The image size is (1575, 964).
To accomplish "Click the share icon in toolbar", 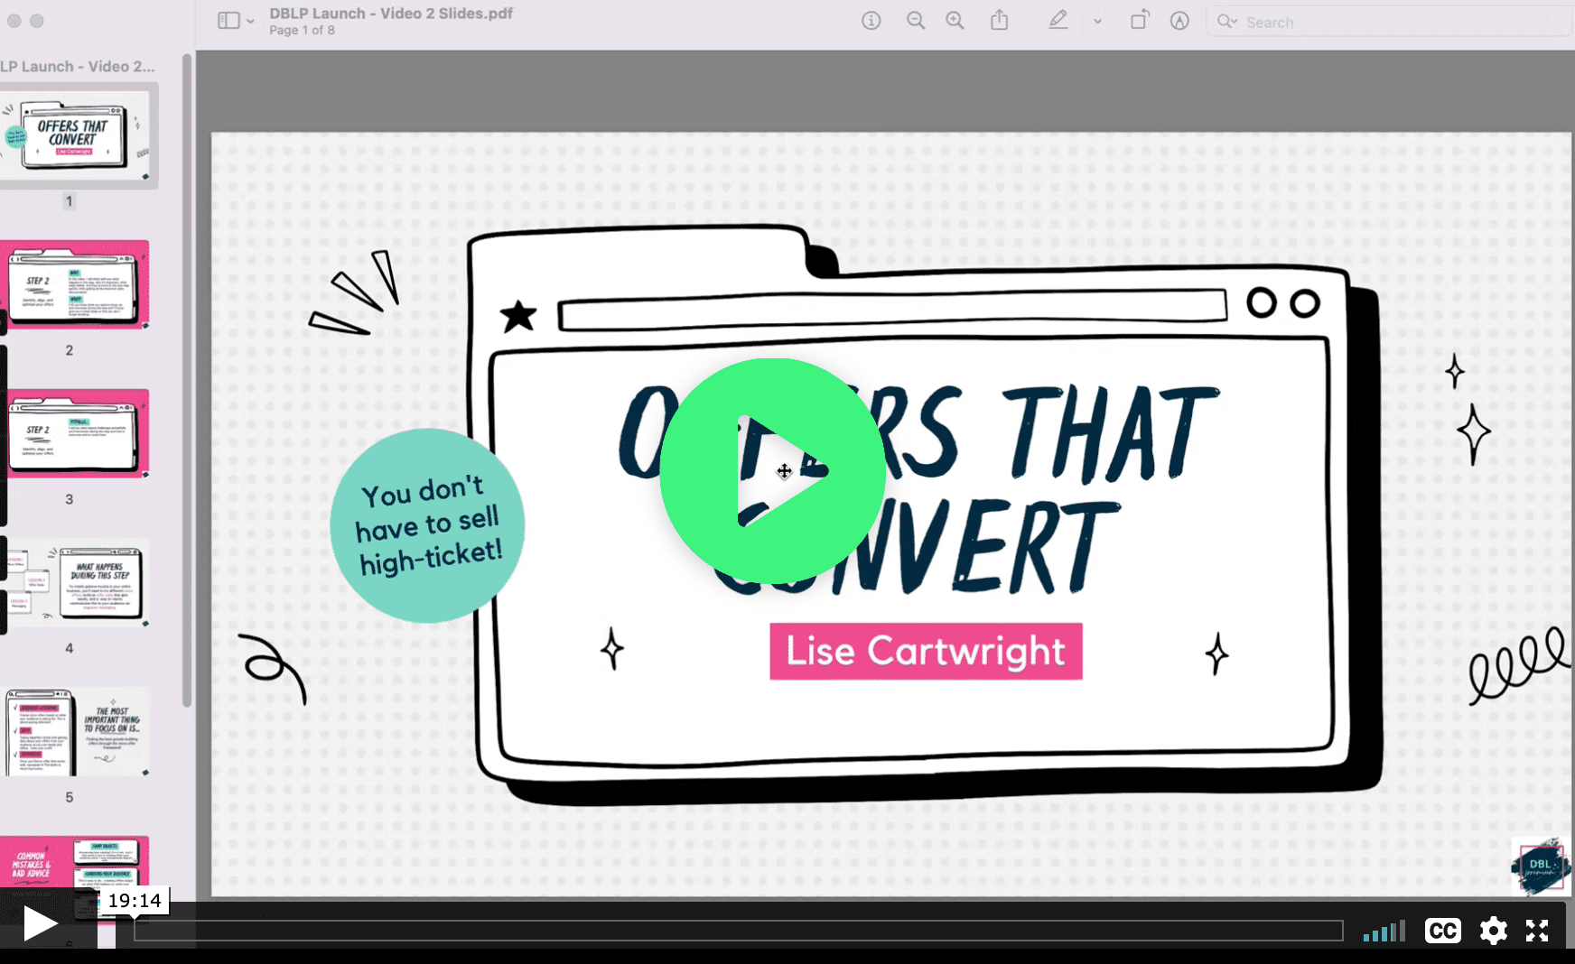I will pyautogui.click(x=999, y=21).
